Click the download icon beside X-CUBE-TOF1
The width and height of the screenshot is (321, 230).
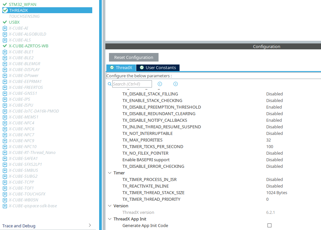(5, 188)
